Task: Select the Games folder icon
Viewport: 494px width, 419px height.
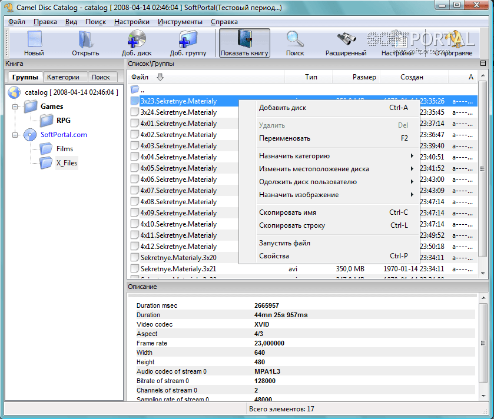Action: click(x=30, y=107)
